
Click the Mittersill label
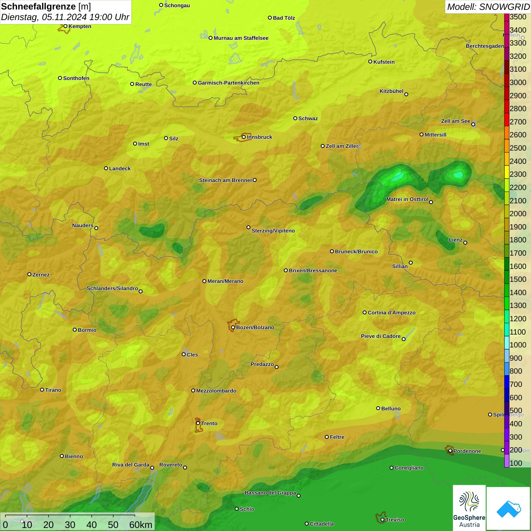click(435, 135)
